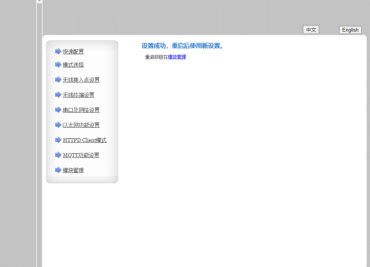Open the 快速配置 quick setup page
Viewport: 370px width, 267px height.
click(73, 52)
